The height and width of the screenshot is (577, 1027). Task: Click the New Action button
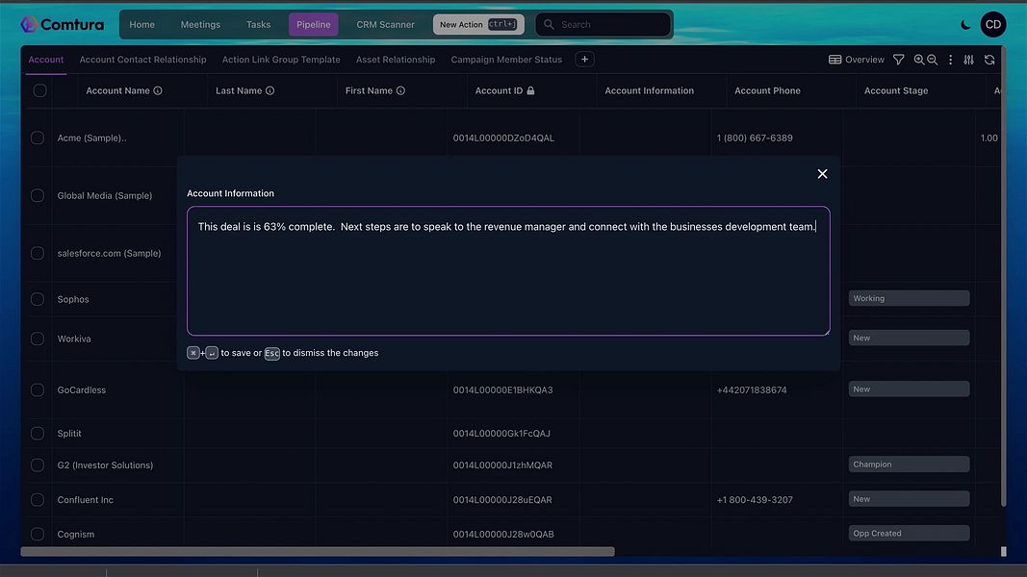coord(478,24)
